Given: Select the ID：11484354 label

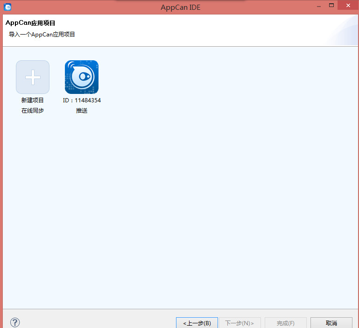Looking at the screenshot, I should tap(82, 100).
